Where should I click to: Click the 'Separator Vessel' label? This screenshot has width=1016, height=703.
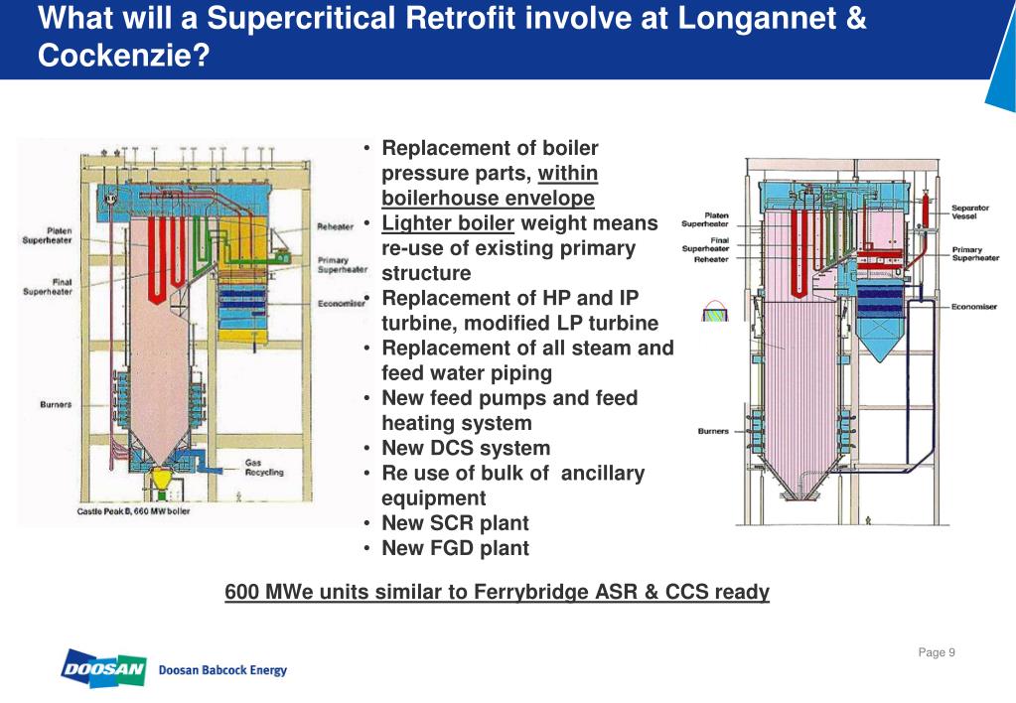tap(970, 211)
